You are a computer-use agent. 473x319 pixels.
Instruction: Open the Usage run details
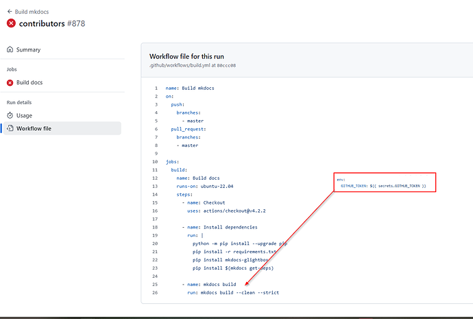[x=24, y=115]
